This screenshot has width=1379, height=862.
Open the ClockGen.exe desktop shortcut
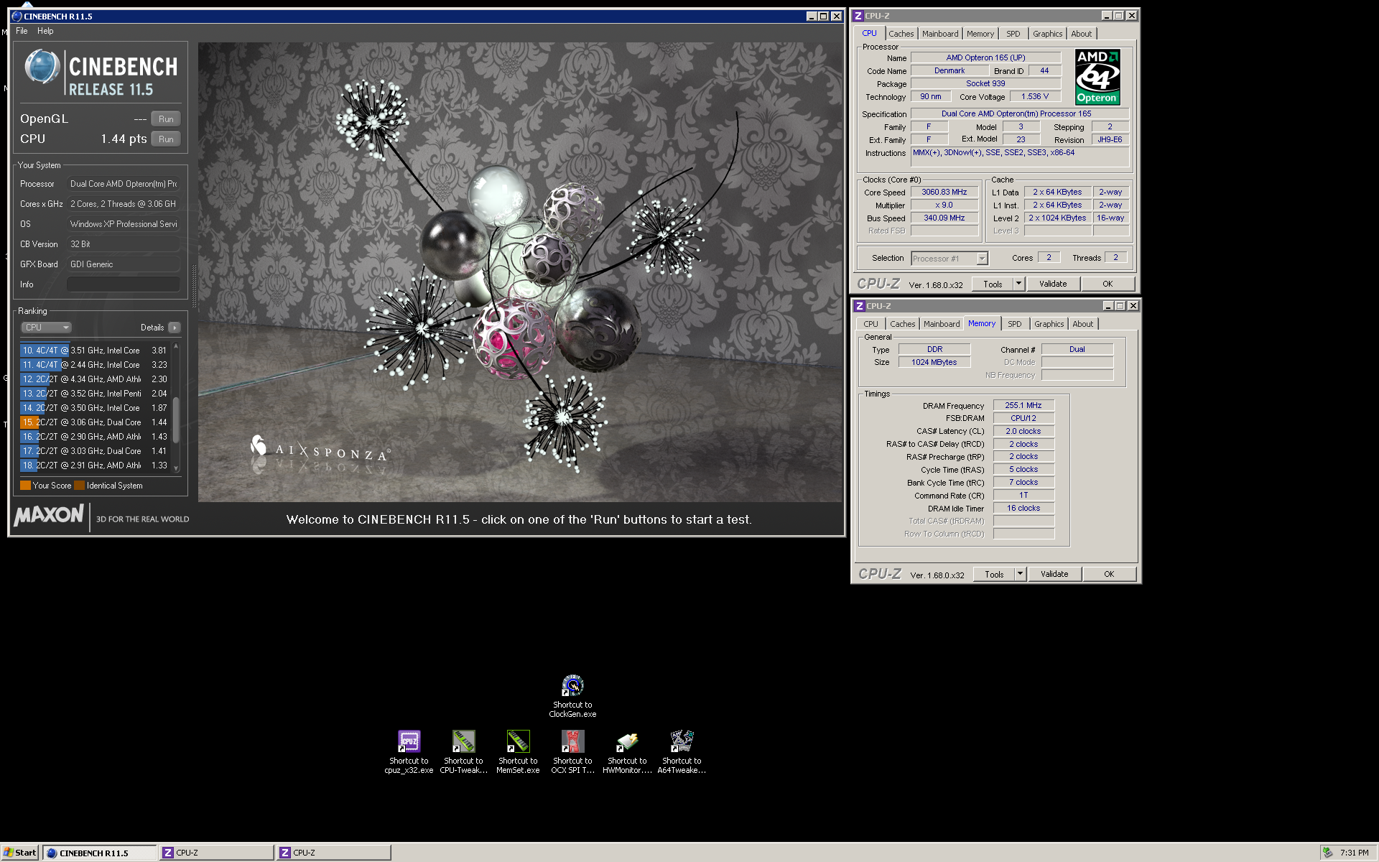[572, 695]
